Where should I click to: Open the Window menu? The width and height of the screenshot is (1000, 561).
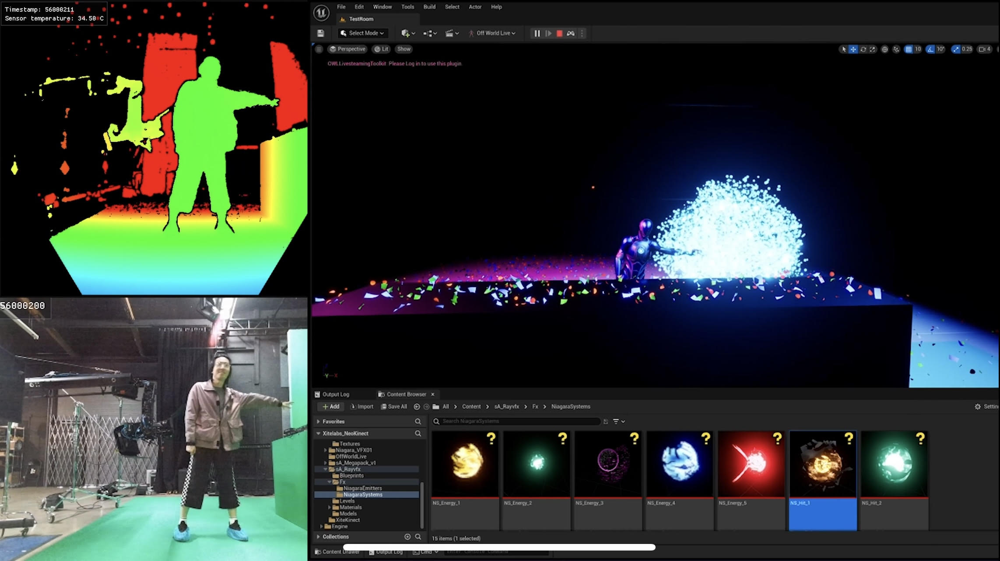click(382, 7)
